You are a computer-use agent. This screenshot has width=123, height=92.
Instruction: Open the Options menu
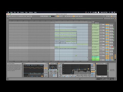pos(31,12)
